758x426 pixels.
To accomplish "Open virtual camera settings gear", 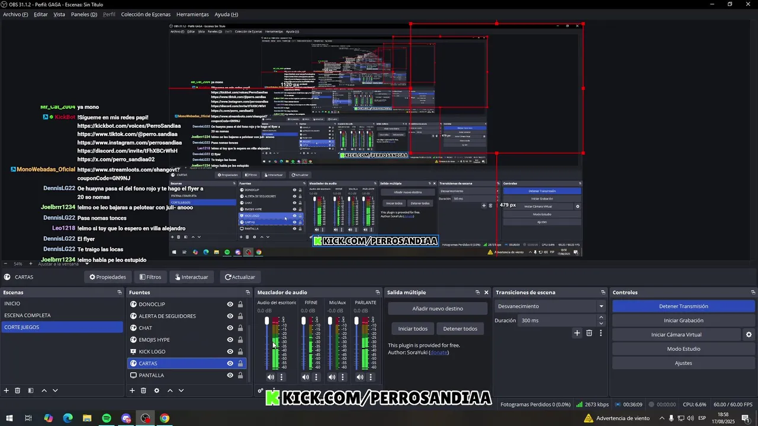I will [x=749, y=335].
